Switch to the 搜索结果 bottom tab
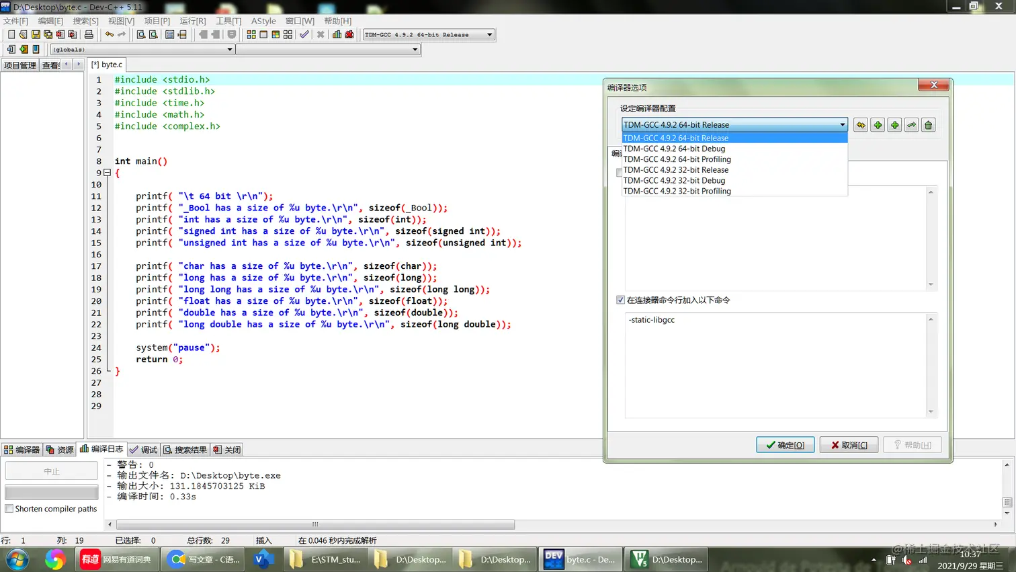The image size is (1016, 572). click(185, 450)
